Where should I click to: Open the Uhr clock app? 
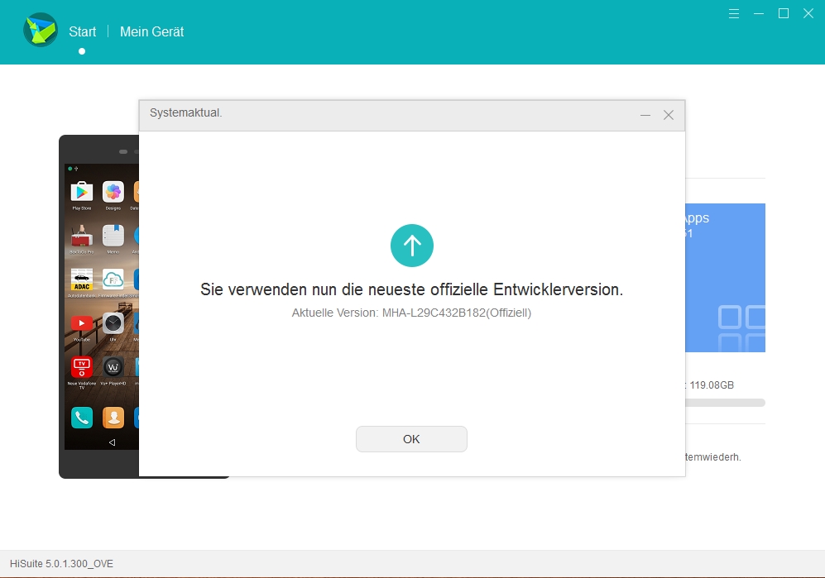coord(112,324)
